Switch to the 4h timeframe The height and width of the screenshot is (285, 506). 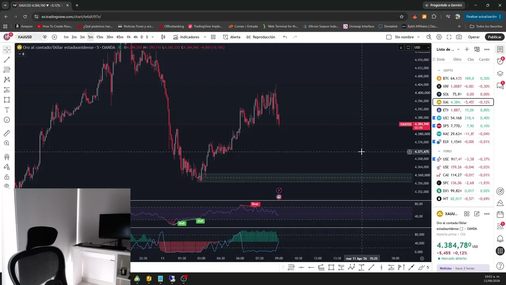click(x=135, y=37)
